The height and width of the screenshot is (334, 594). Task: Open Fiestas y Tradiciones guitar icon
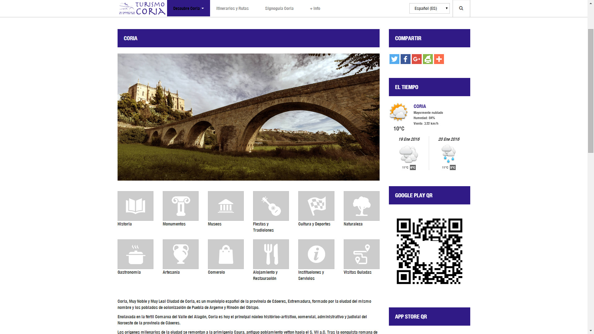pyautogui.click(x=271, y=206)
